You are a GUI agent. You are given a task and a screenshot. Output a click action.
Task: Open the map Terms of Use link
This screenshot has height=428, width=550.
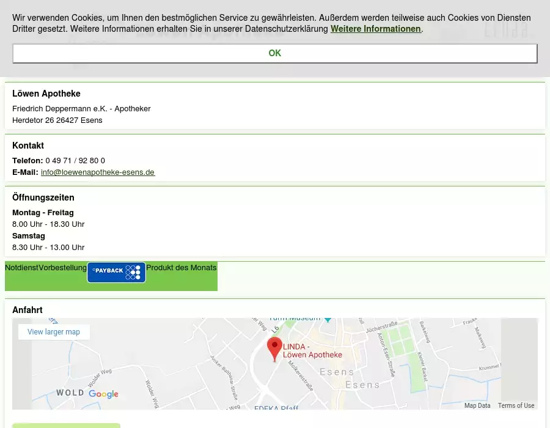(x=516, y=405)
